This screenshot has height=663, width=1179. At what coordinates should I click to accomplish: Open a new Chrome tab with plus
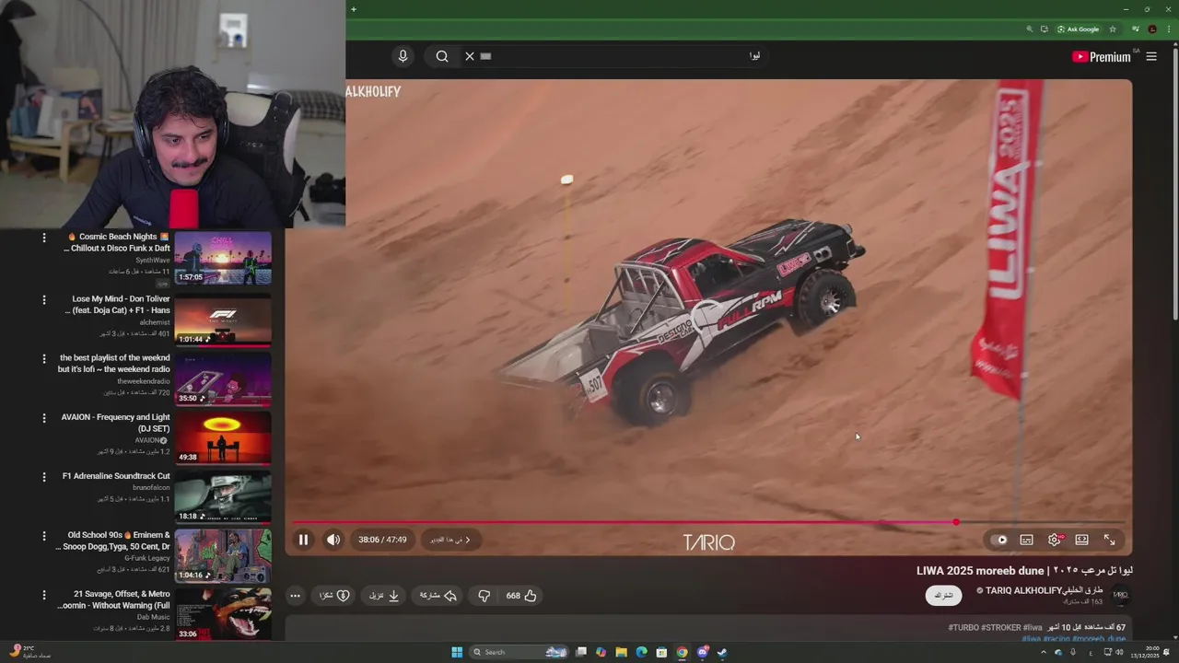[x=354, y=9]
